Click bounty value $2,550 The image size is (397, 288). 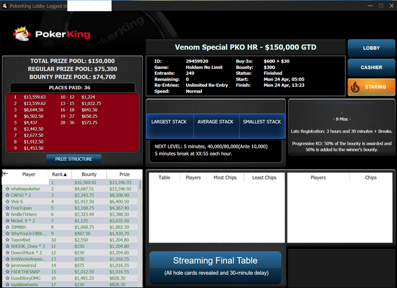pyautogui.click(x=81, y=240)
